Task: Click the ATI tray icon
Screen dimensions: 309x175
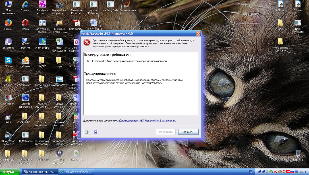Action: [x=288, y=172]
